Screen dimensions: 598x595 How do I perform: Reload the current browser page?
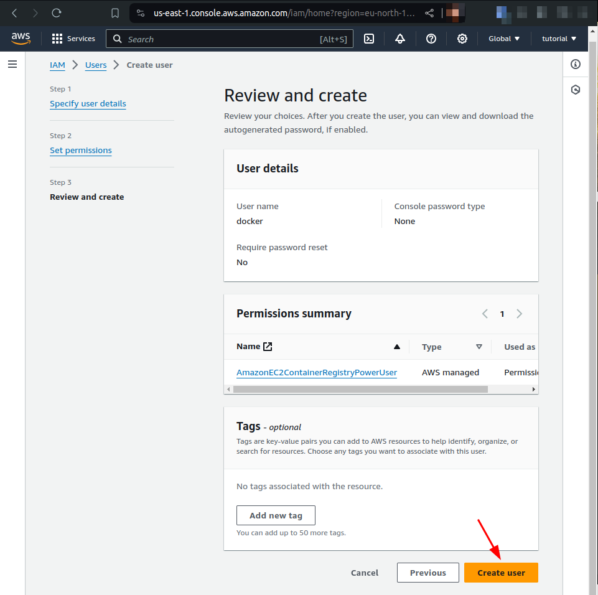57,13
